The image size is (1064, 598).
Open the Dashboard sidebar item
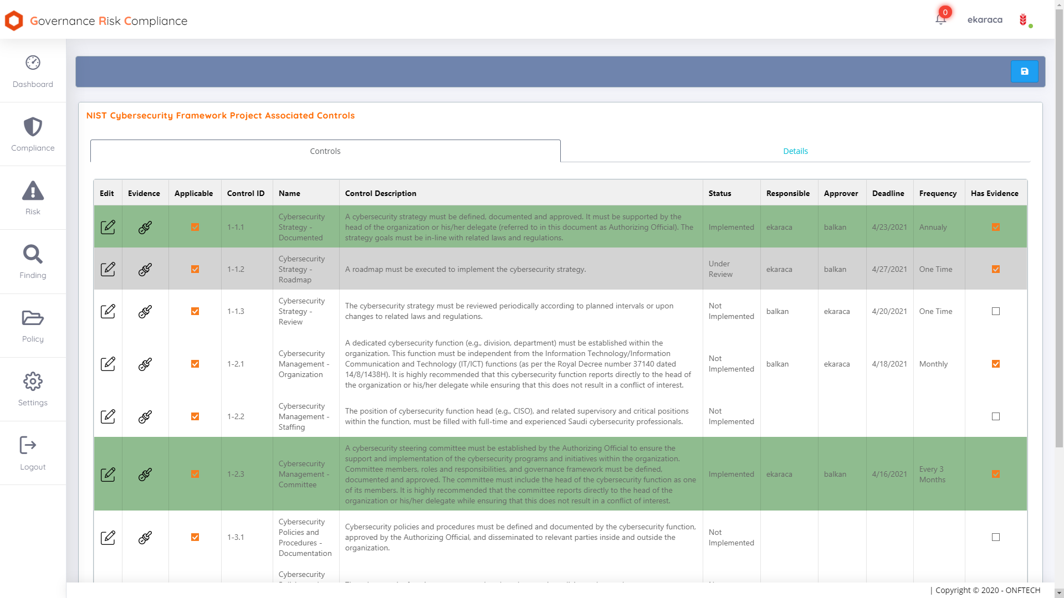point(33,71)
